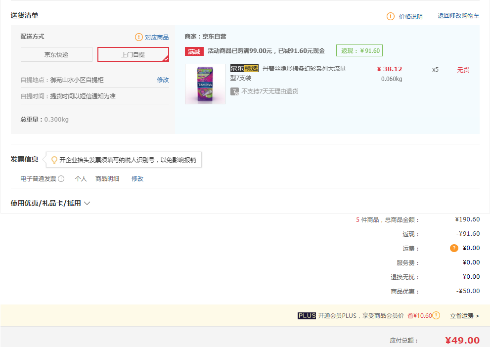The height and width of the screenshot is (347, 490).
Task: Click the 个人 invoice title text
Action: (x=81, y=178)
